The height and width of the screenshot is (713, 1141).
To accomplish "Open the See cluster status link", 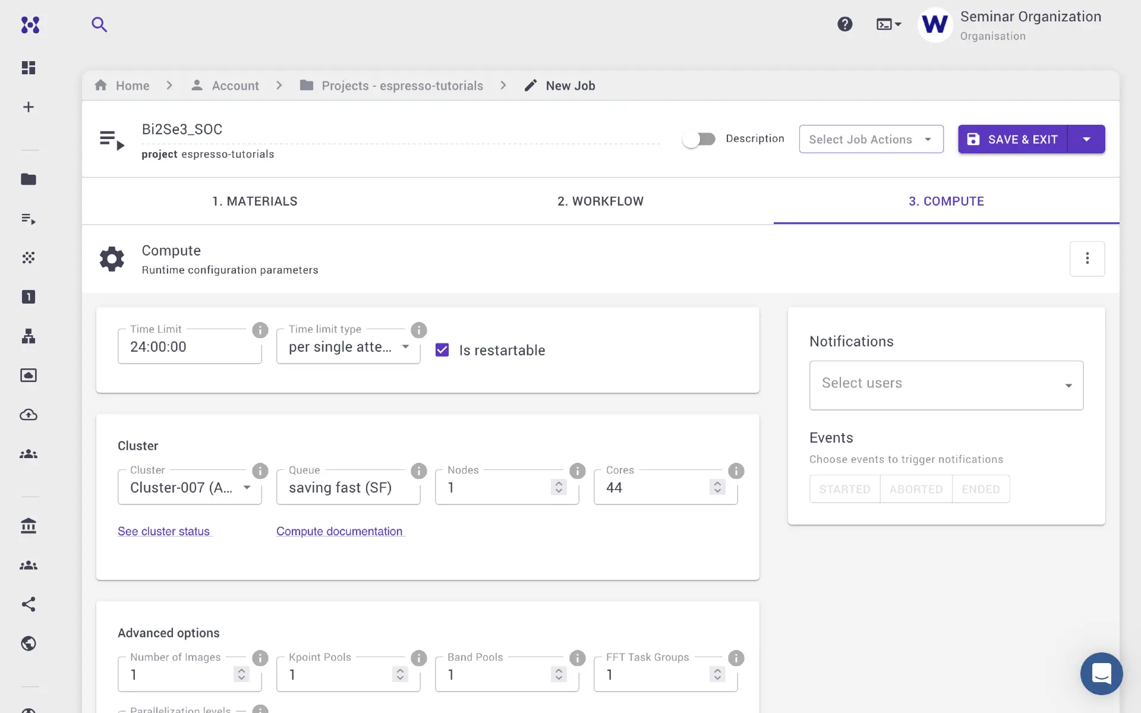I will pos(164,531).
